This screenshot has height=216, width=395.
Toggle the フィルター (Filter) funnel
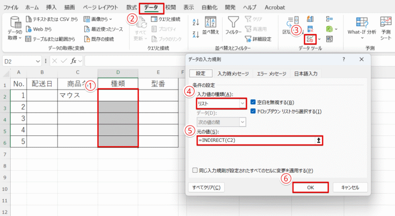coord(233,26)
